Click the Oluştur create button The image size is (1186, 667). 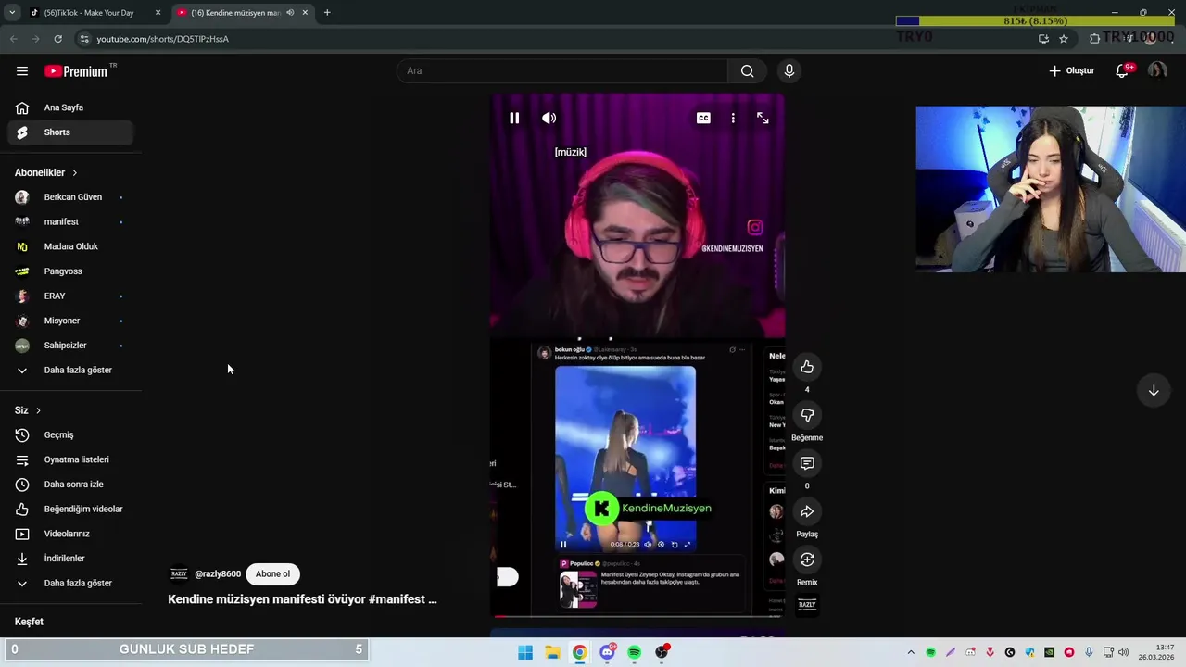point(1071,70)
